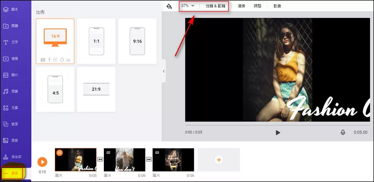Open the Animation (動畫) option
Screen dimensions: 374x182
coord(277,6)
